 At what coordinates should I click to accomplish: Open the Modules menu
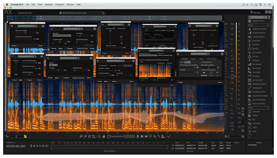coord(48,4)
